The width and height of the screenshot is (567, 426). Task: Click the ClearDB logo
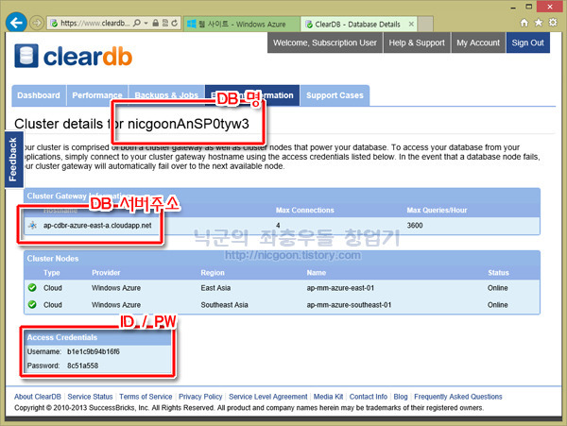74,56
